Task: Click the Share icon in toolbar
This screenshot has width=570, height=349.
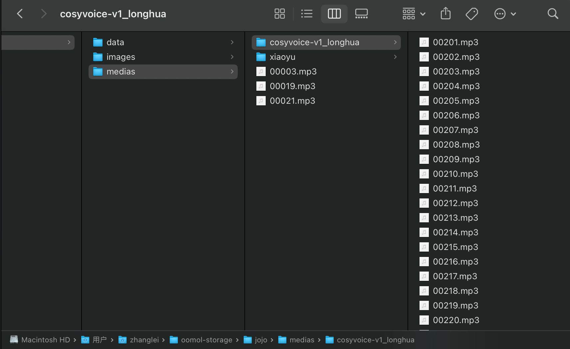Action: pyautogui.click(x=445, y=14)
